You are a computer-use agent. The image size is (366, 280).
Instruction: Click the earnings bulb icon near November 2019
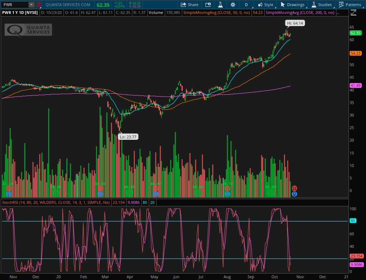pos(9,194)
